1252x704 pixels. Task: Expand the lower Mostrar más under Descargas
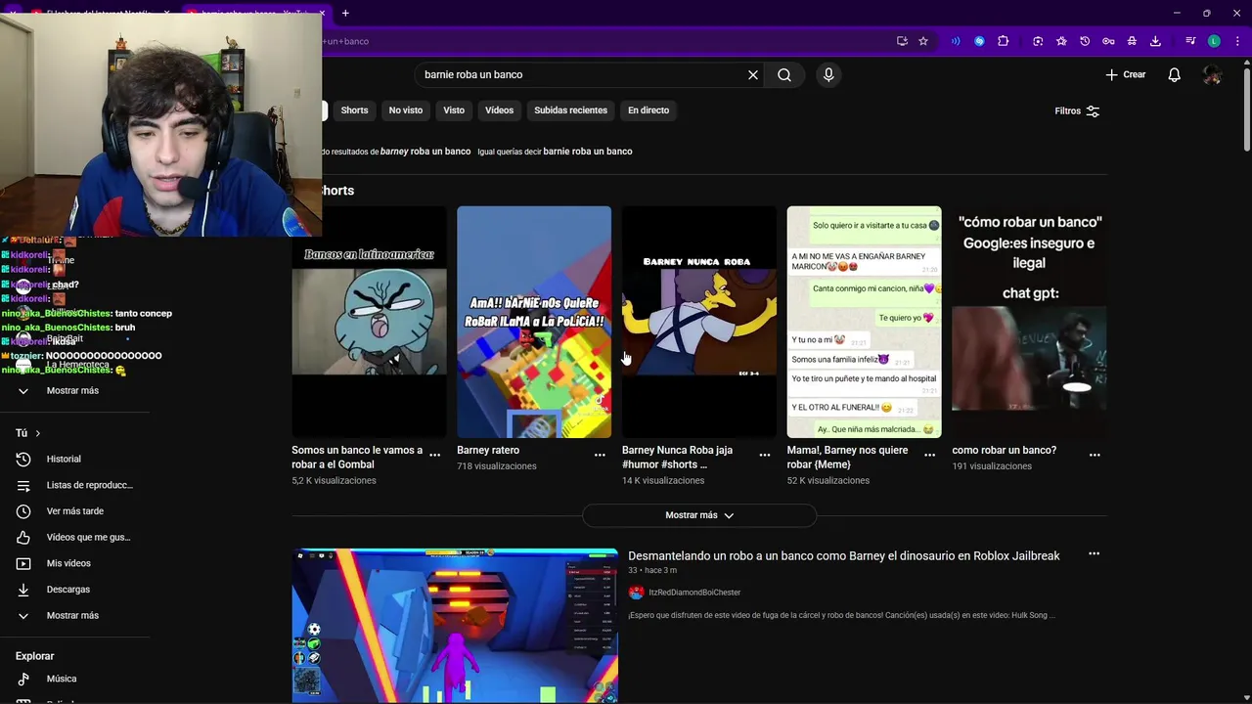[x=74, y=615]
